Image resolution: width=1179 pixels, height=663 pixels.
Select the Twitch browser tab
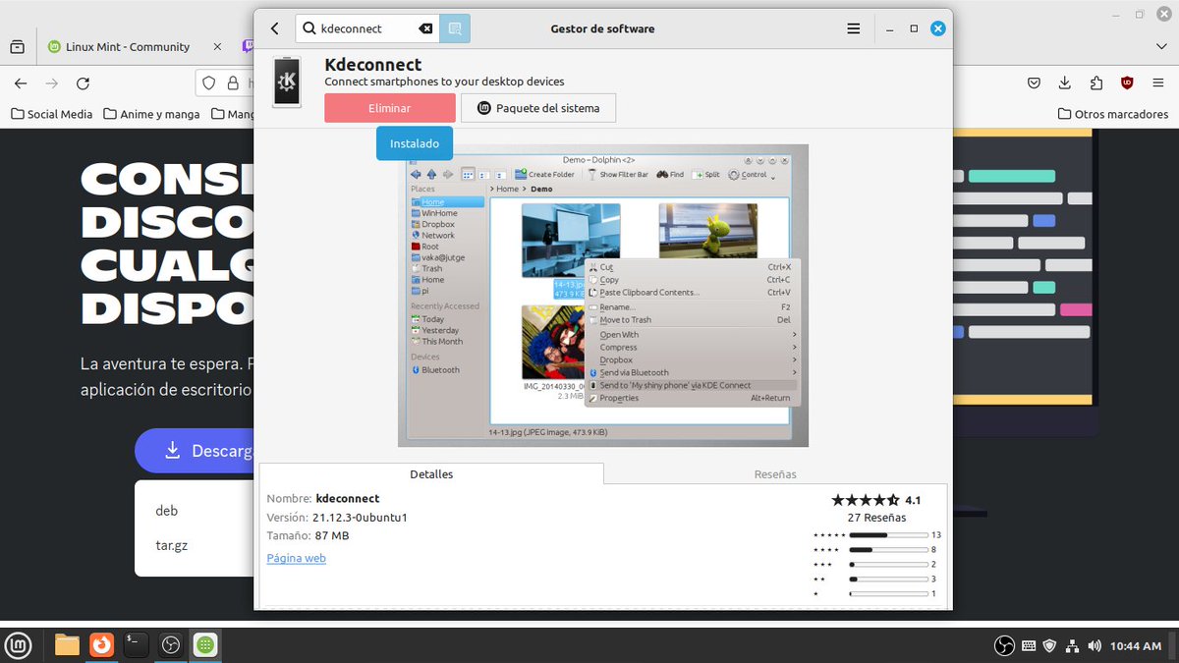click(247, 46)
